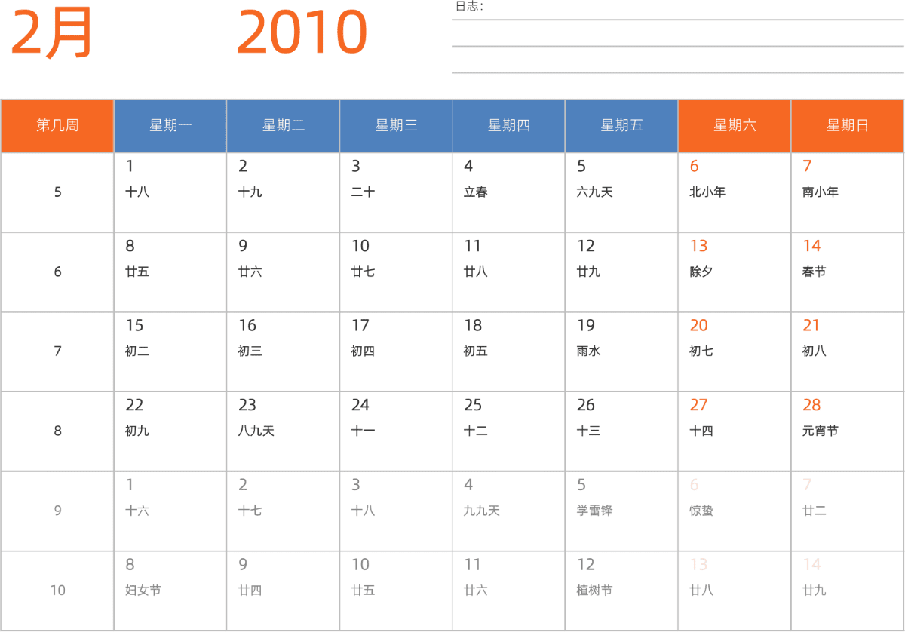
Task: Select the "星期三" column header
Action: (x=396, y=126)
